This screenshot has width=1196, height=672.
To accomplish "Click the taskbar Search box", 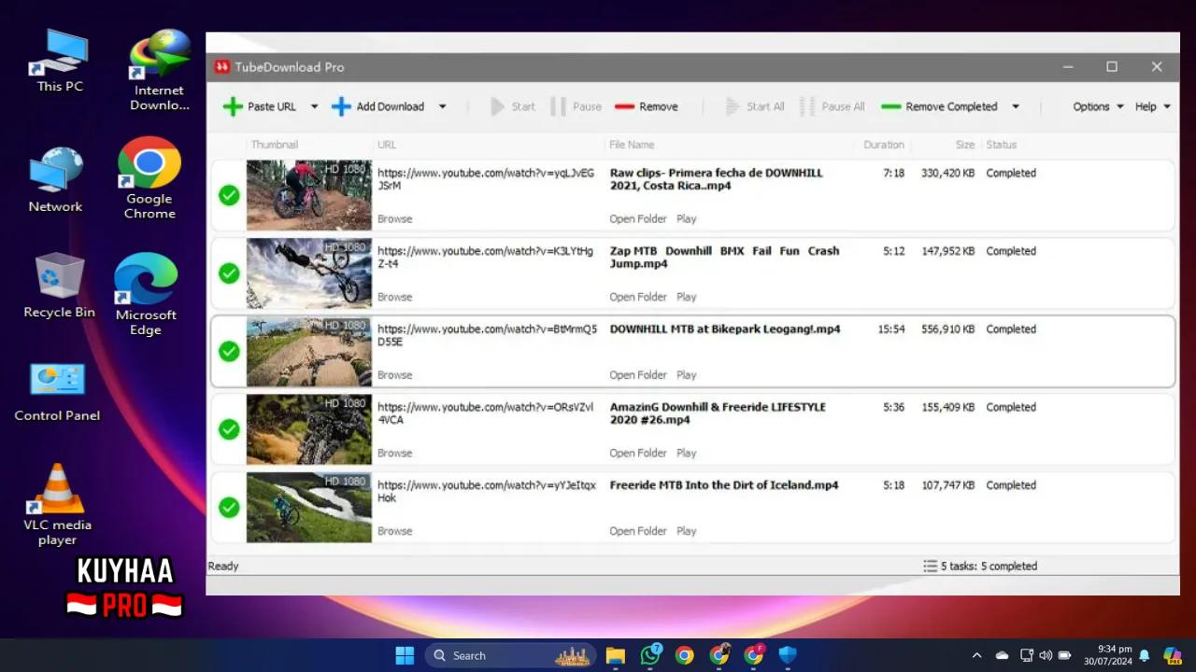I will (511, 655).
